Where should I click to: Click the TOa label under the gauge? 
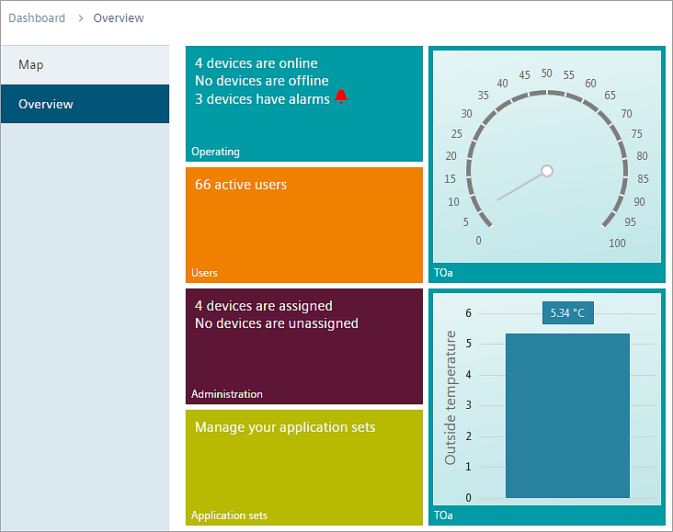pos(443,273)
